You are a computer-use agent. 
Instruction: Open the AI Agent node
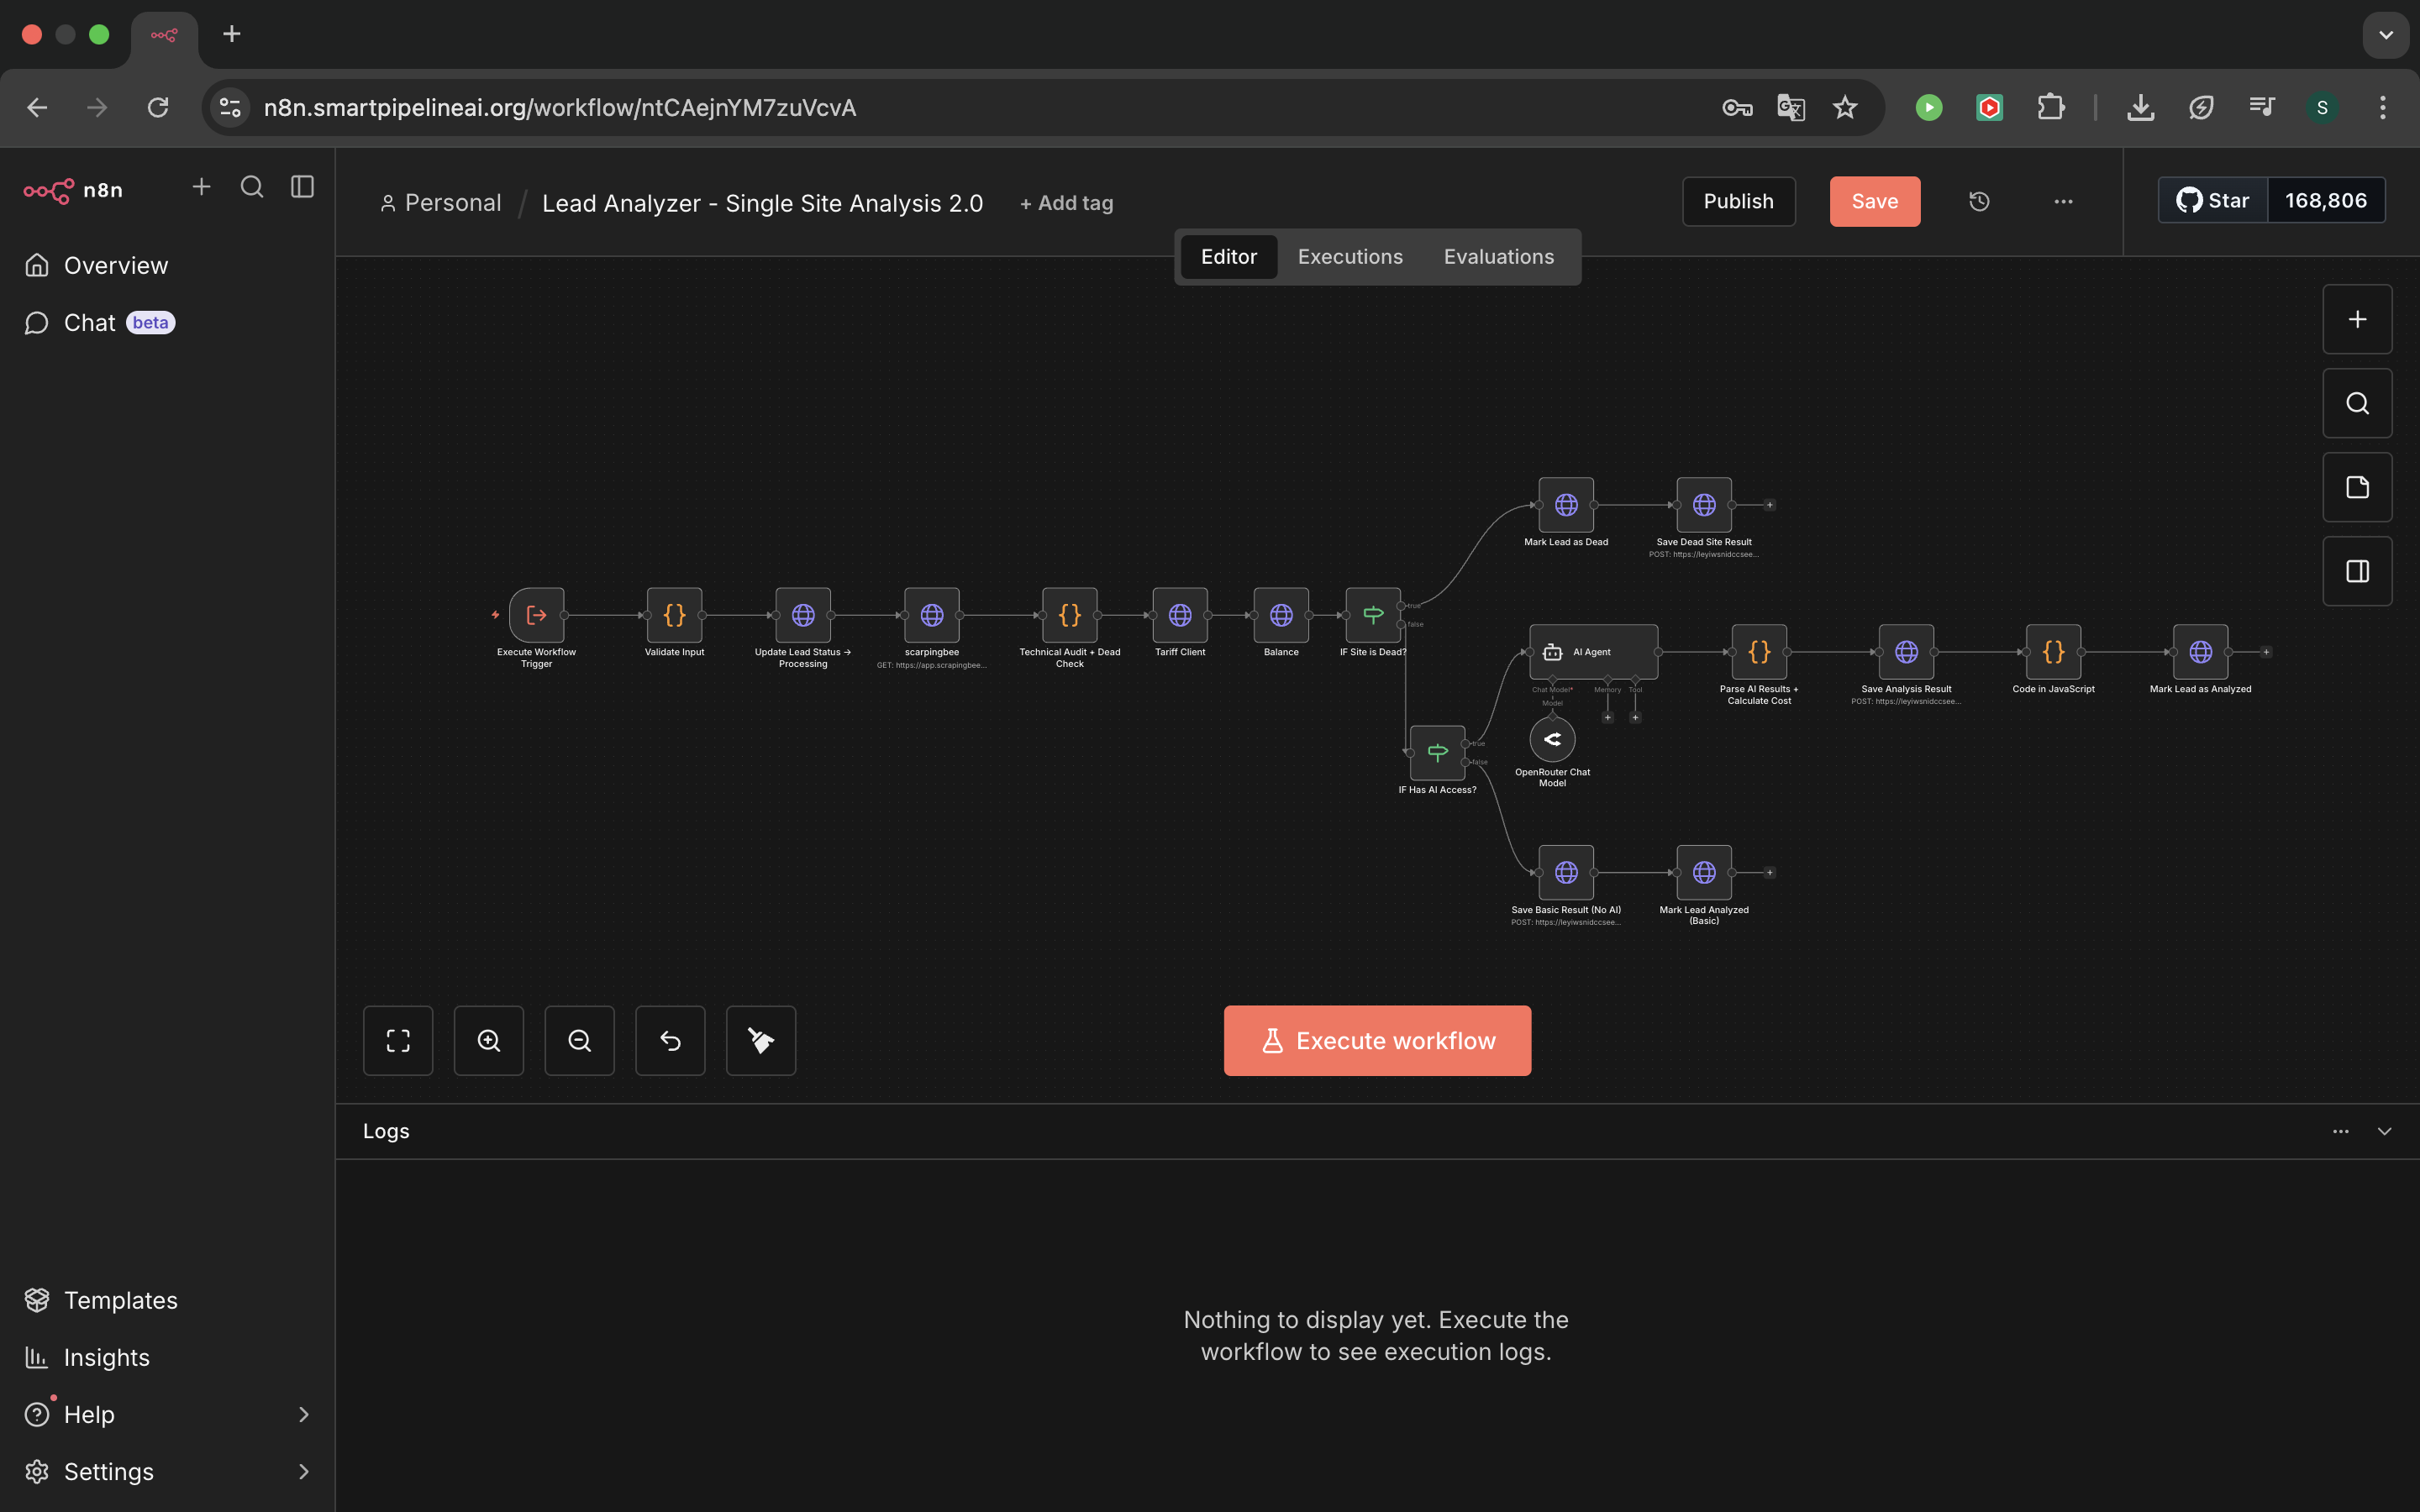point(1593,652)
